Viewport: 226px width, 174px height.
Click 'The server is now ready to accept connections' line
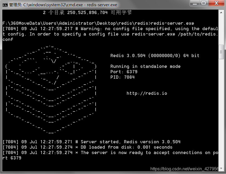(x=110, y=153)
